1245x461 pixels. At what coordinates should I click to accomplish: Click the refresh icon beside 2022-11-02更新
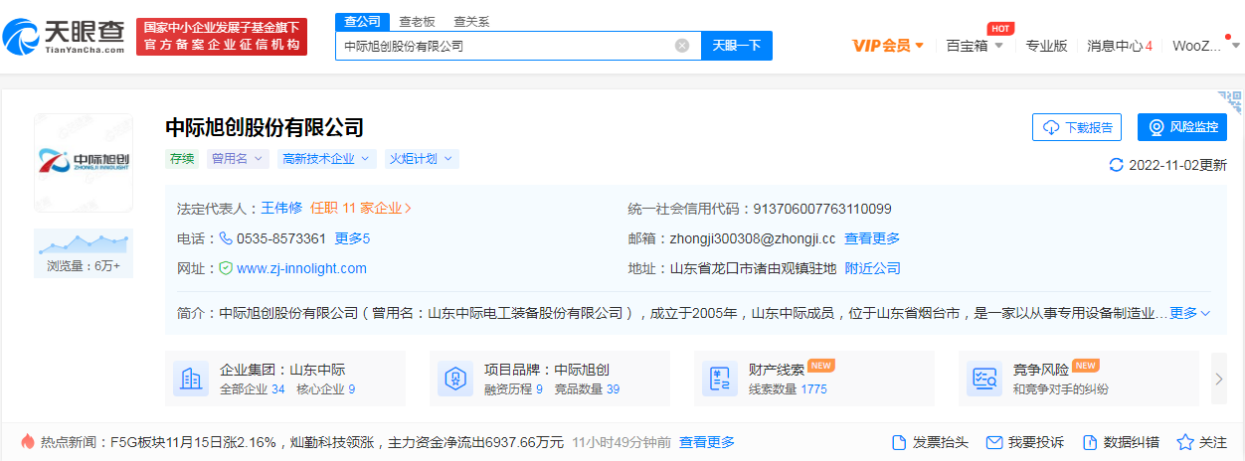(1116, 165)
